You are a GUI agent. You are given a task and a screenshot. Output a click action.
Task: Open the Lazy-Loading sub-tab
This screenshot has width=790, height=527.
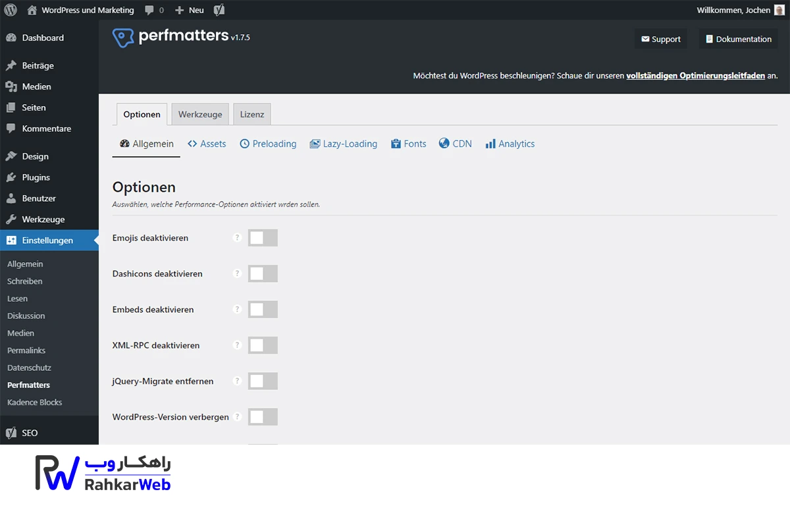click(x=344, y=144)
